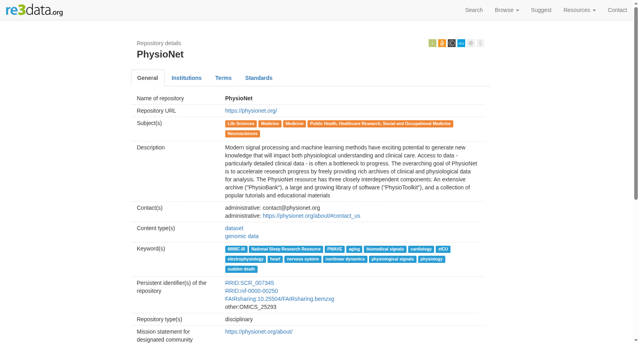Click the 'Contact(s)' row label
The width and height of the screenshot is (639, 344).
(x=150, y=208)
